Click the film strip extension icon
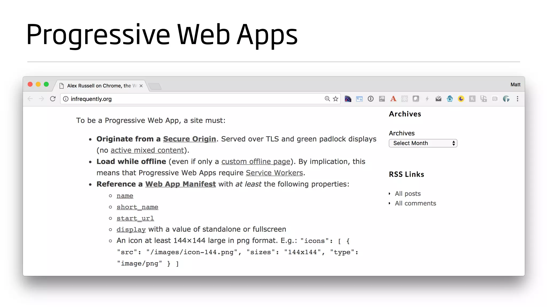Image resolution: width=547 pixels, height=307 pixels. (483, 99)
